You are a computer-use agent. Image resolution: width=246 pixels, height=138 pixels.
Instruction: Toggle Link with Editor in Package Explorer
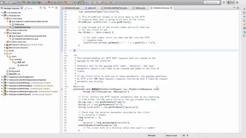pyautogui.click(x=45, y=8)
